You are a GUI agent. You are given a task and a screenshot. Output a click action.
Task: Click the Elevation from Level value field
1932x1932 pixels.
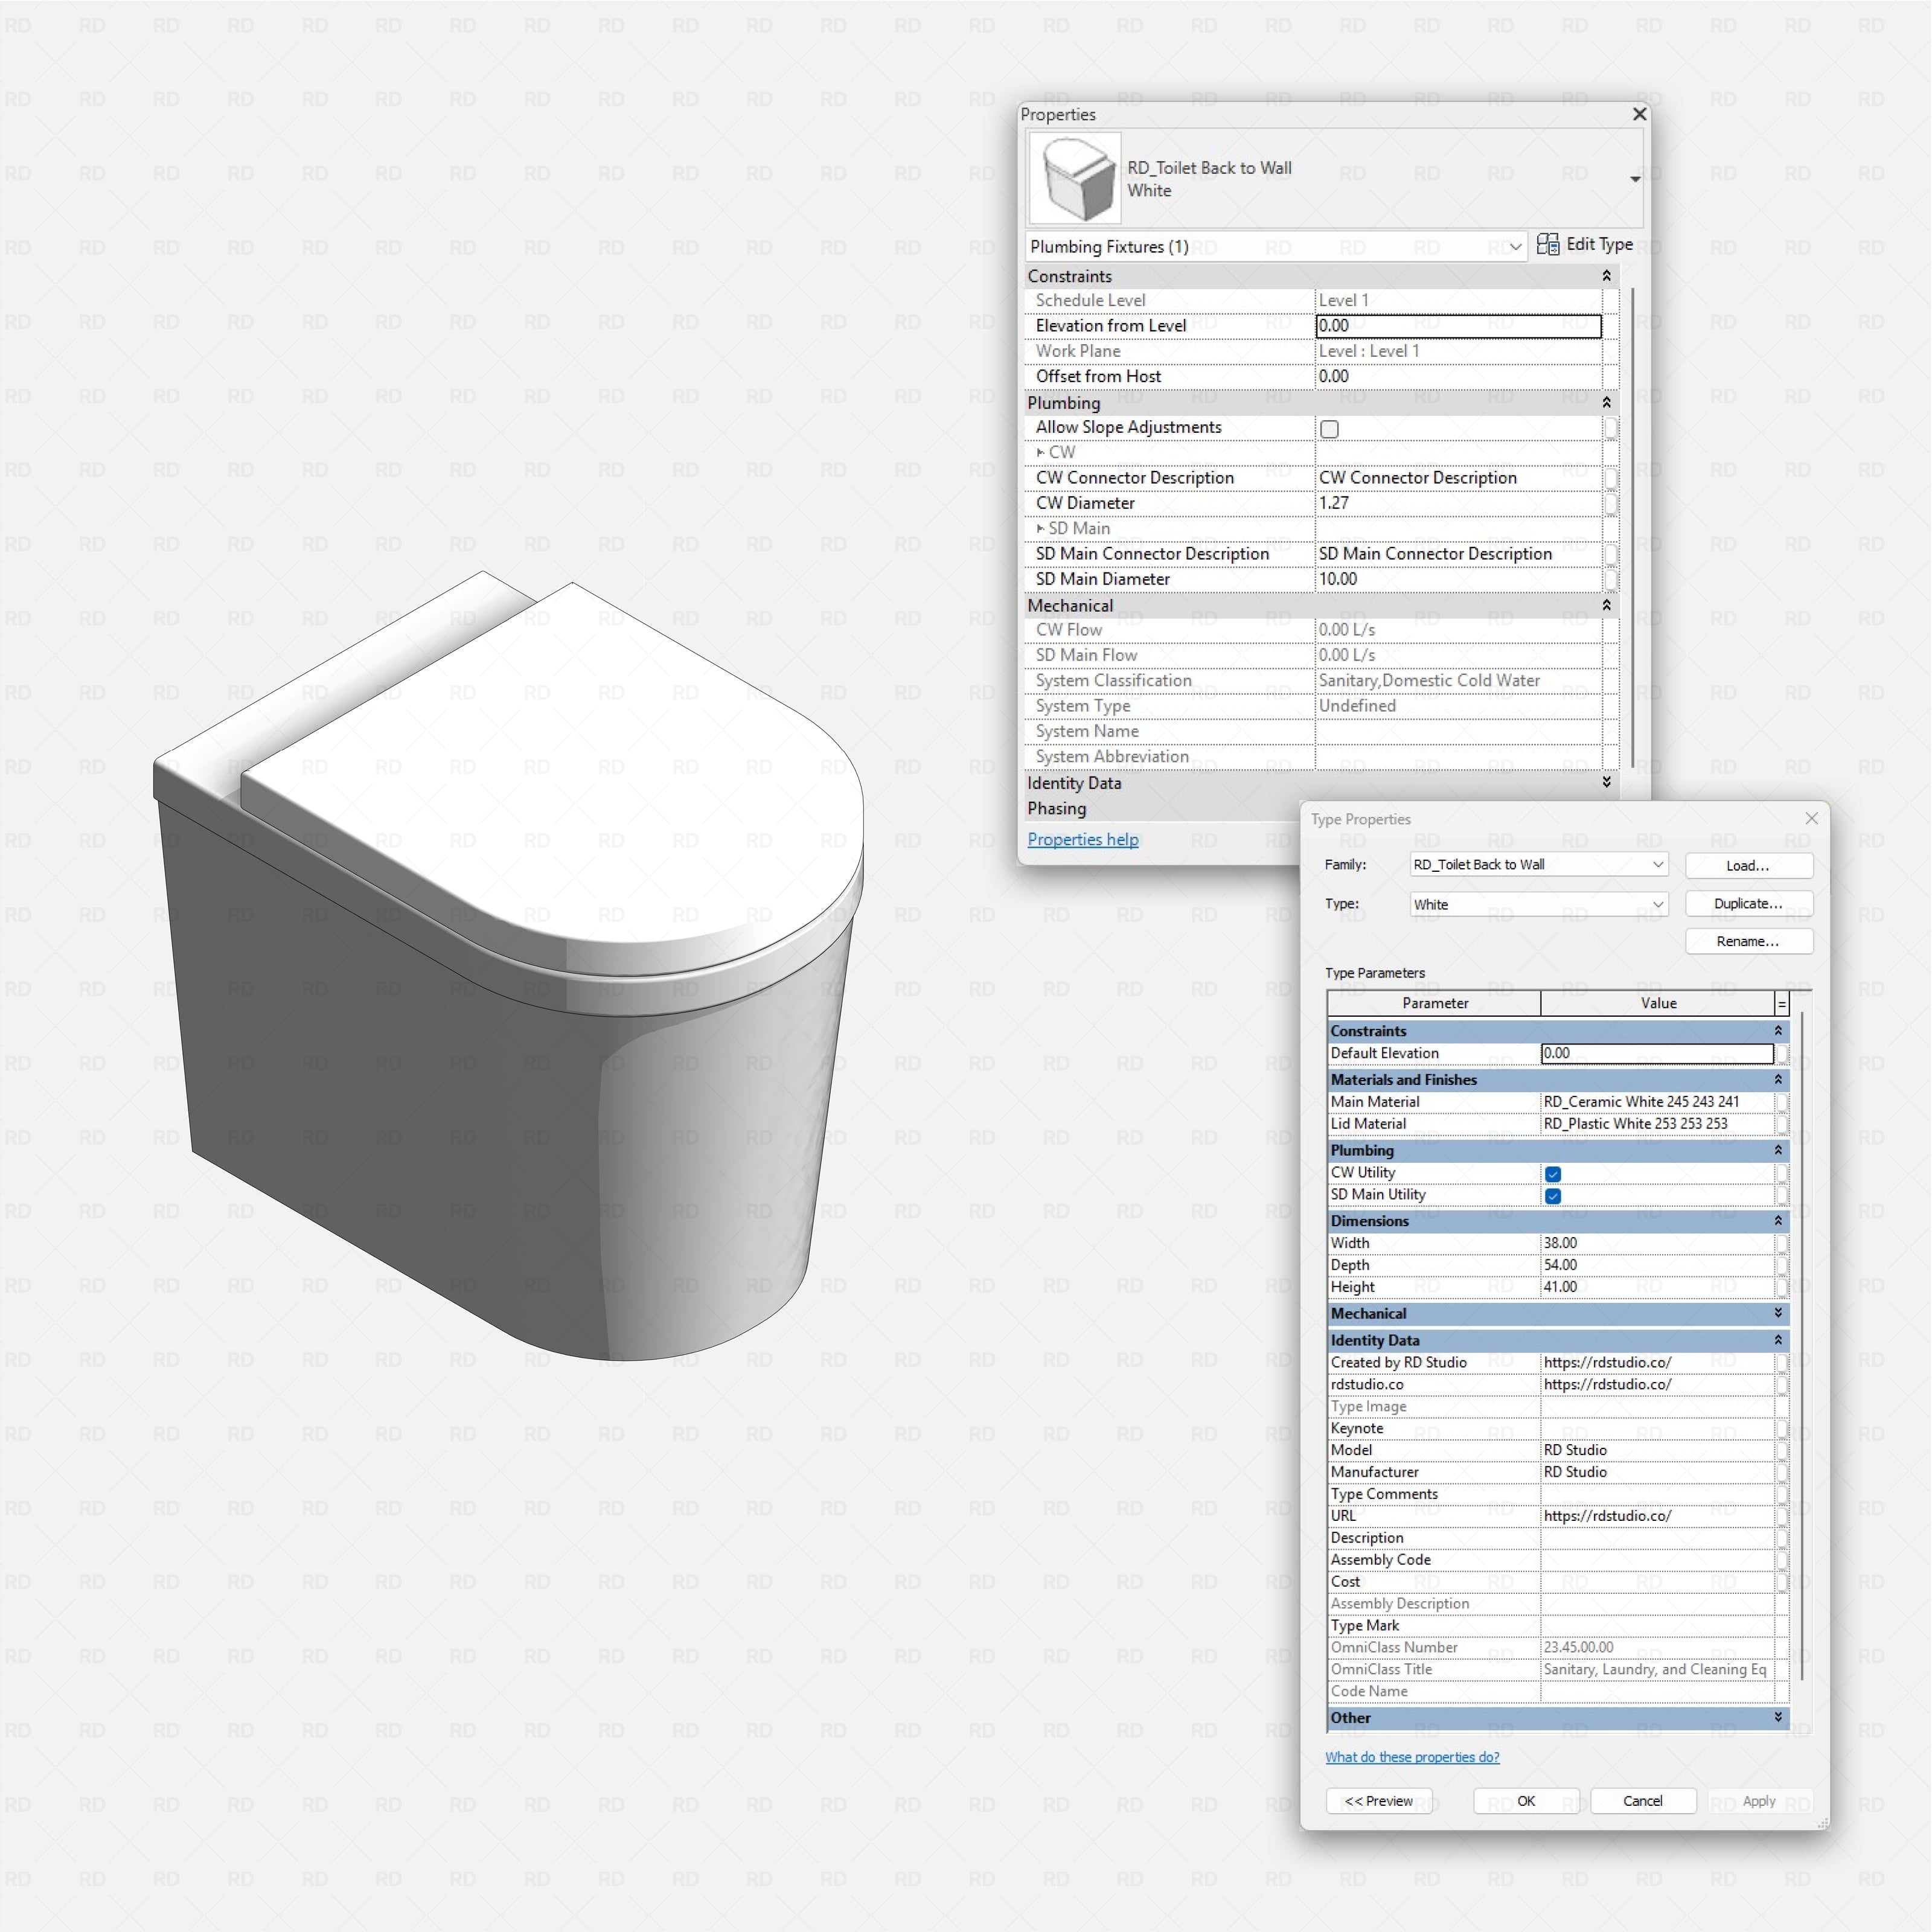point(1458,325)
